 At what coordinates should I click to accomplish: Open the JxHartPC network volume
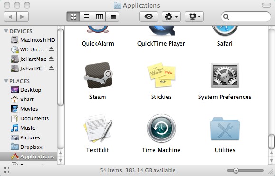pyautogui.click(x=27, y=68)
